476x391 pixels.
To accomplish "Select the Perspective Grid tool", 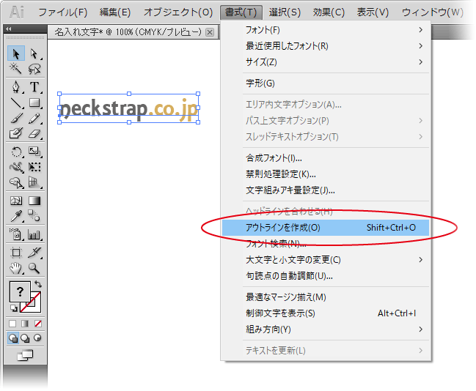I will coord(34,182).
